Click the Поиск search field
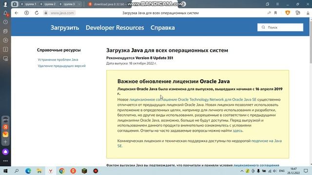Screen dimensions: 312x175 [280, 27]
